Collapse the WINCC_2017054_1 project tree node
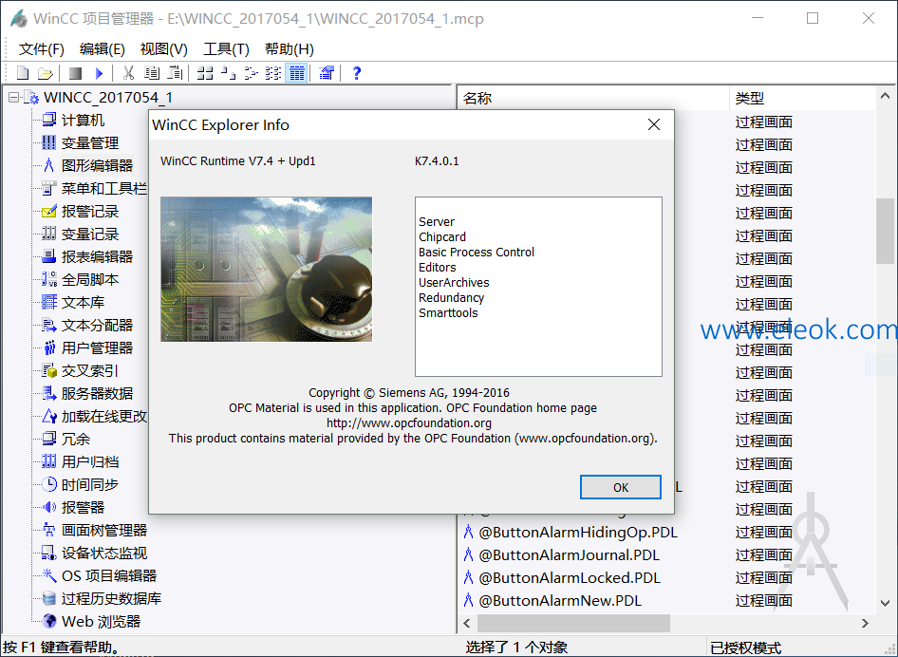 [13, 98]
